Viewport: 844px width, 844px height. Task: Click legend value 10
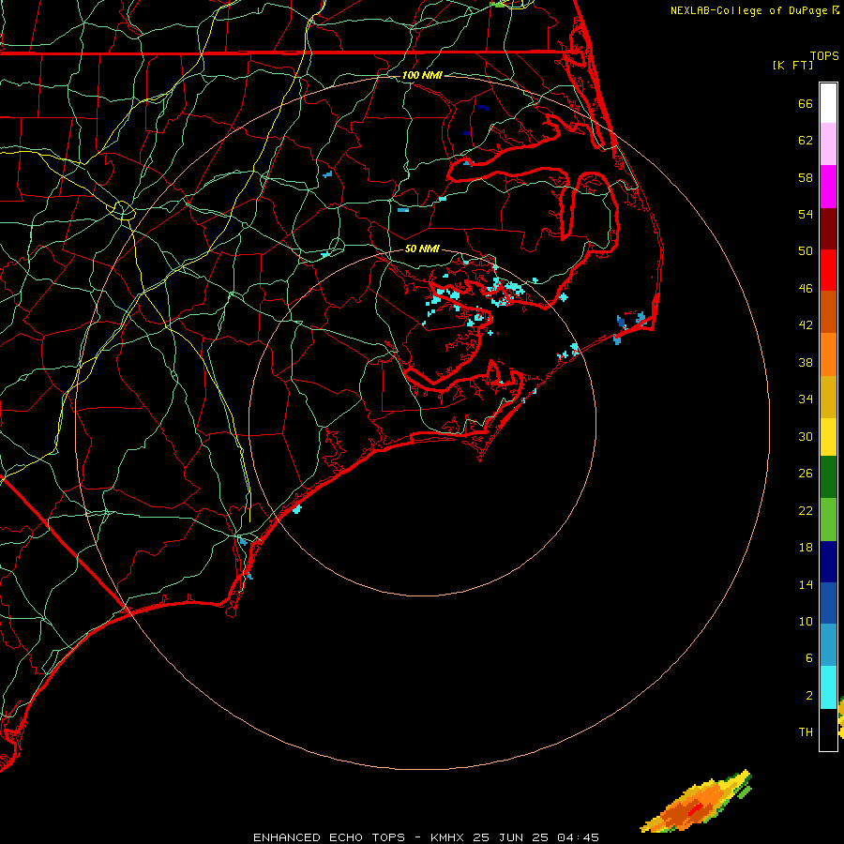[806, 621]
